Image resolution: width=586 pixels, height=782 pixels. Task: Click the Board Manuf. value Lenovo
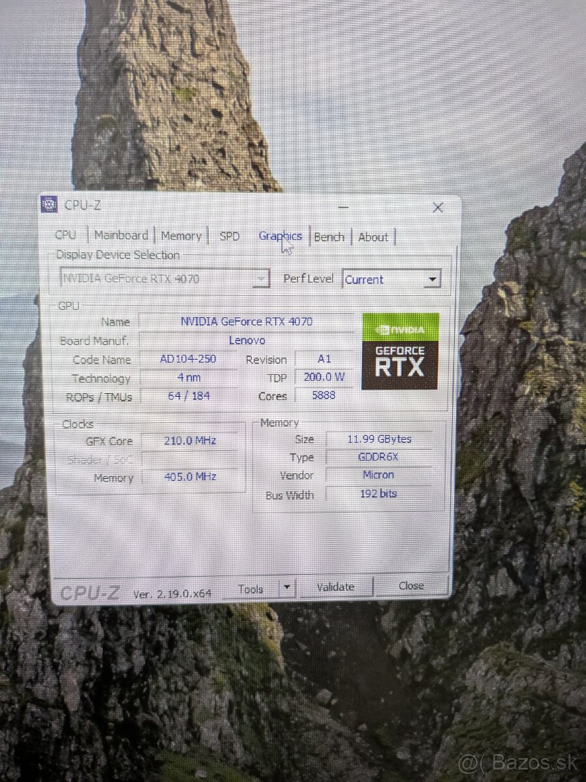[x=246, y=340]
